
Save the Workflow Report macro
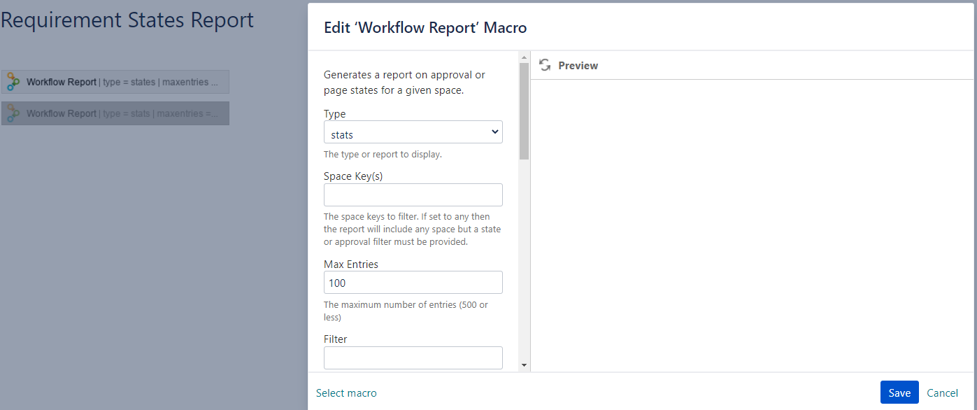[x=899, y=393]
